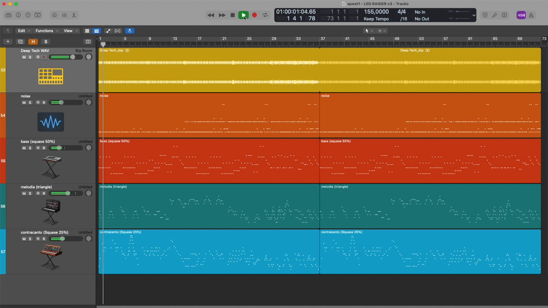This screenshot has height=308, width=548.
Task: Adjust the Deep Tech WAV volume slider
Action: pos(65,57)
